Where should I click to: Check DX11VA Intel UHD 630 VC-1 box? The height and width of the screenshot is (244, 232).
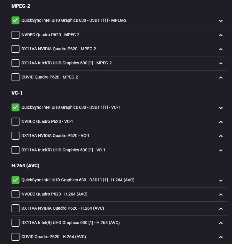(x=15, y=150)
